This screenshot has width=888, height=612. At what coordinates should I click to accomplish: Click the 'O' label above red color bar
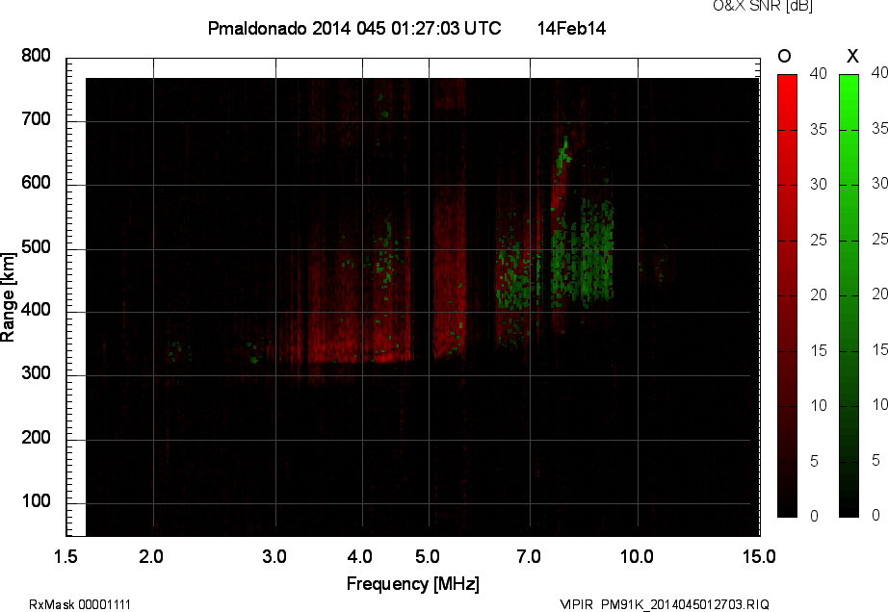click(x=784, y=56)
